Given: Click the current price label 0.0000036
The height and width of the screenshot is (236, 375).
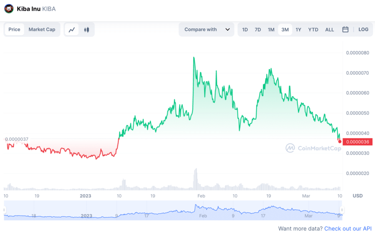Looking at the screenshot, I should point(357,142).
